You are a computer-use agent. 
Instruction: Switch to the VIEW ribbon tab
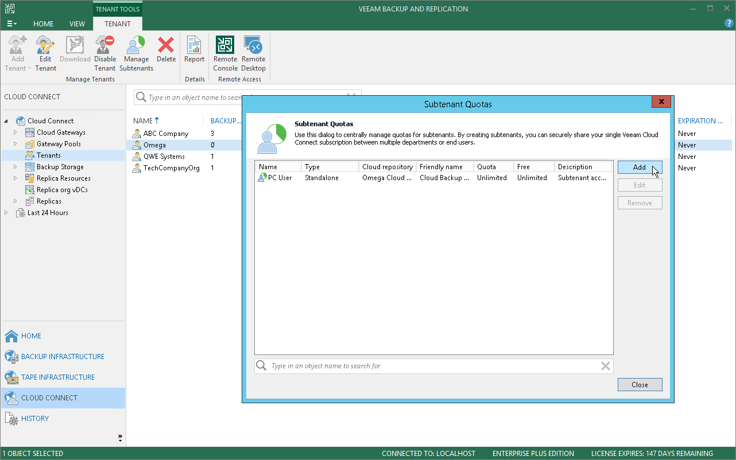(x=77, y=24)
